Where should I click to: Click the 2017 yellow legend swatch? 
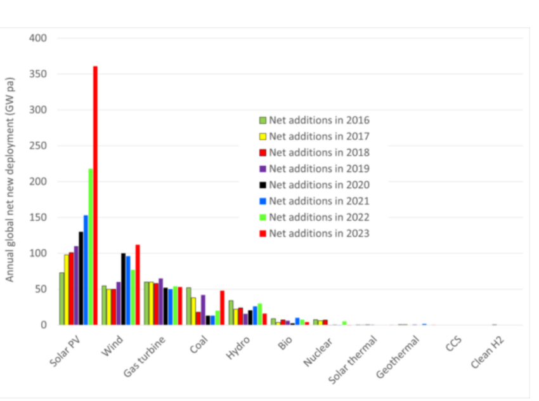click(263, 136)
